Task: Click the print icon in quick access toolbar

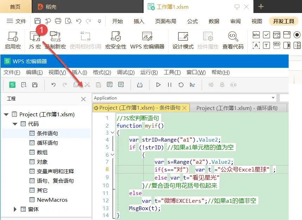Action: [x=58, y=21]
